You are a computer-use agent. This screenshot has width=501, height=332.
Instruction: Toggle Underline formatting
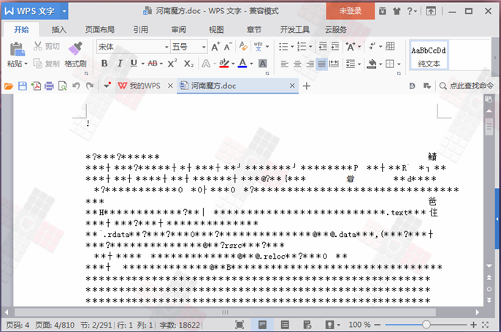pyautogui.click(x=134, y=64)
